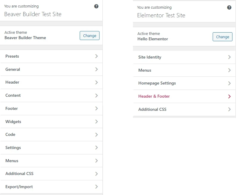The height and width of the screenshot is (195, 239).
Task: Click Change button next to Hello Elementor
Action: tap(222, 37)
